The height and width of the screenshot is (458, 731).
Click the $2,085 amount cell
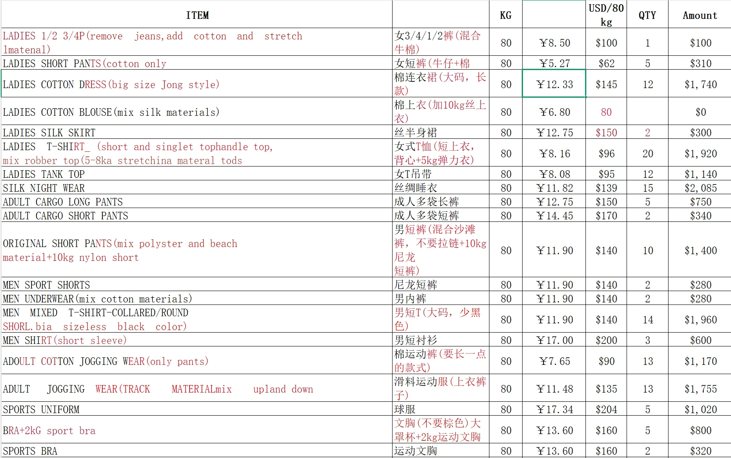(x=700, y=187)
